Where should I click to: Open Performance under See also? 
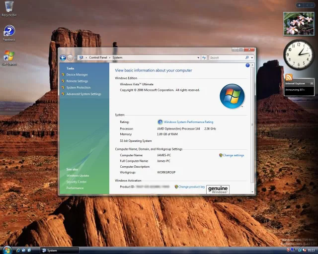coord(75,188)
